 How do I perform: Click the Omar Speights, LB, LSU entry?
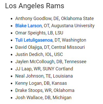pyautogui.click(x=39, y=33)
